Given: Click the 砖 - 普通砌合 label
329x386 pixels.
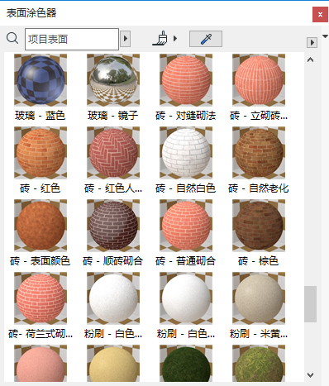Looking at the screenshot, I should click(x=186, y=261).
